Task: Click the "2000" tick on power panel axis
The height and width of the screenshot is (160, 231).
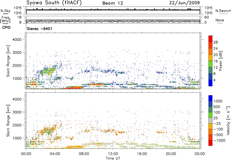Action: coord(17,65)
